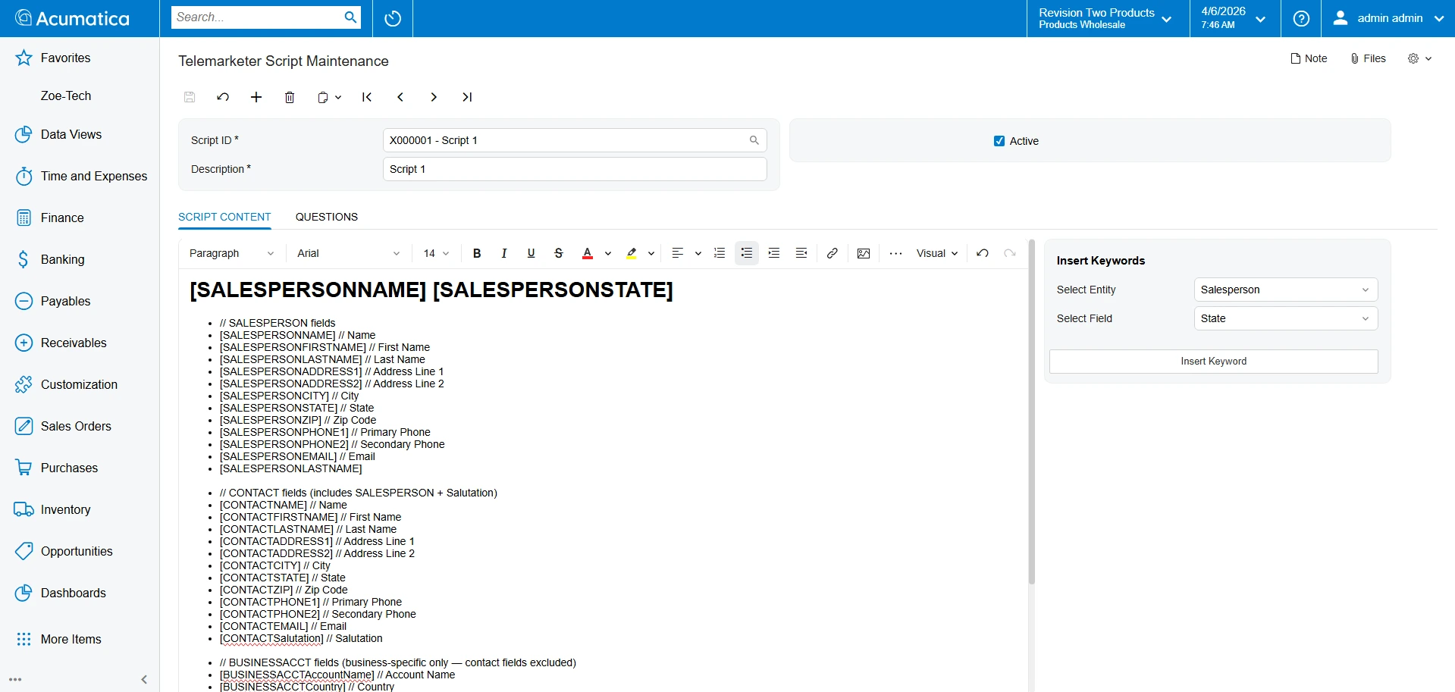Open Sales Orders in the sidebar
This screenshot has width=1455, height=692.
pos(76,426)
